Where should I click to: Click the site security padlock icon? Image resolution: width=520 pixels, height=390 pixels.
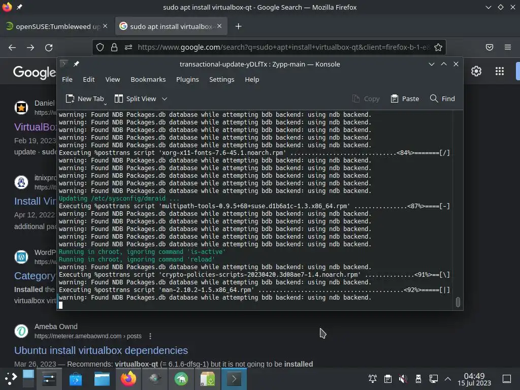point(114,47)
